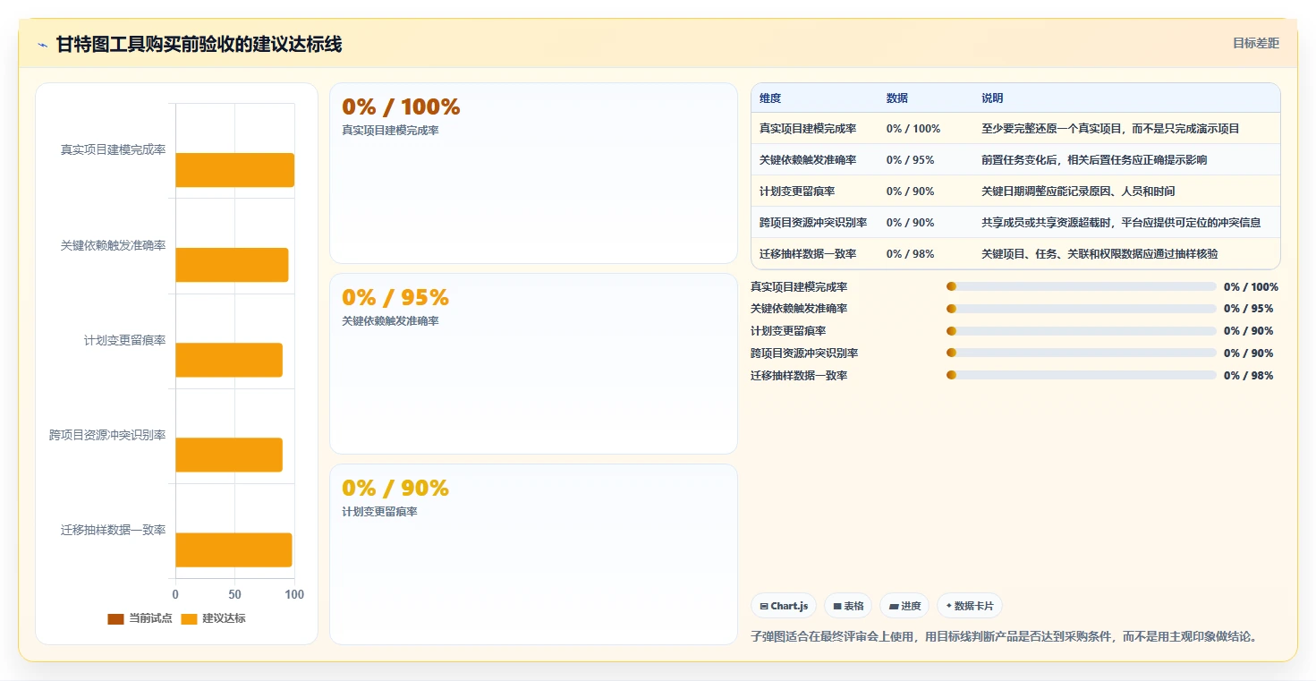Click the chart bar for 计划变更留痕率
The height and width of the screenshot is (681, 1316).
[229, 360]
